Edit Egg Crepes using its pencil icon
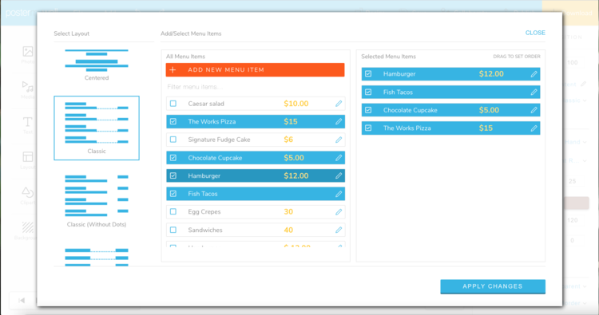Image resolution: width=599 pixels, height=315 pixels. [x=339, y=211]
